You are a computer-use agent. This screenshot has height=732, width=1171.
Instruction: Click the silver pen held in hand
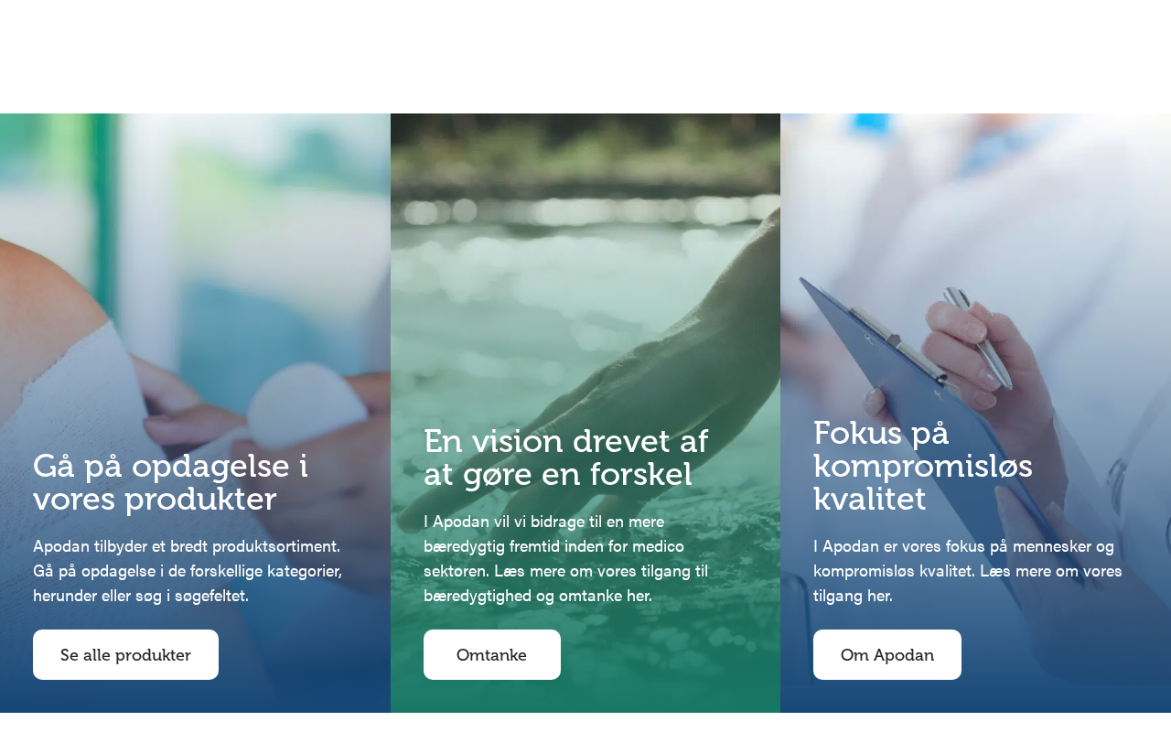pos(979,337)
